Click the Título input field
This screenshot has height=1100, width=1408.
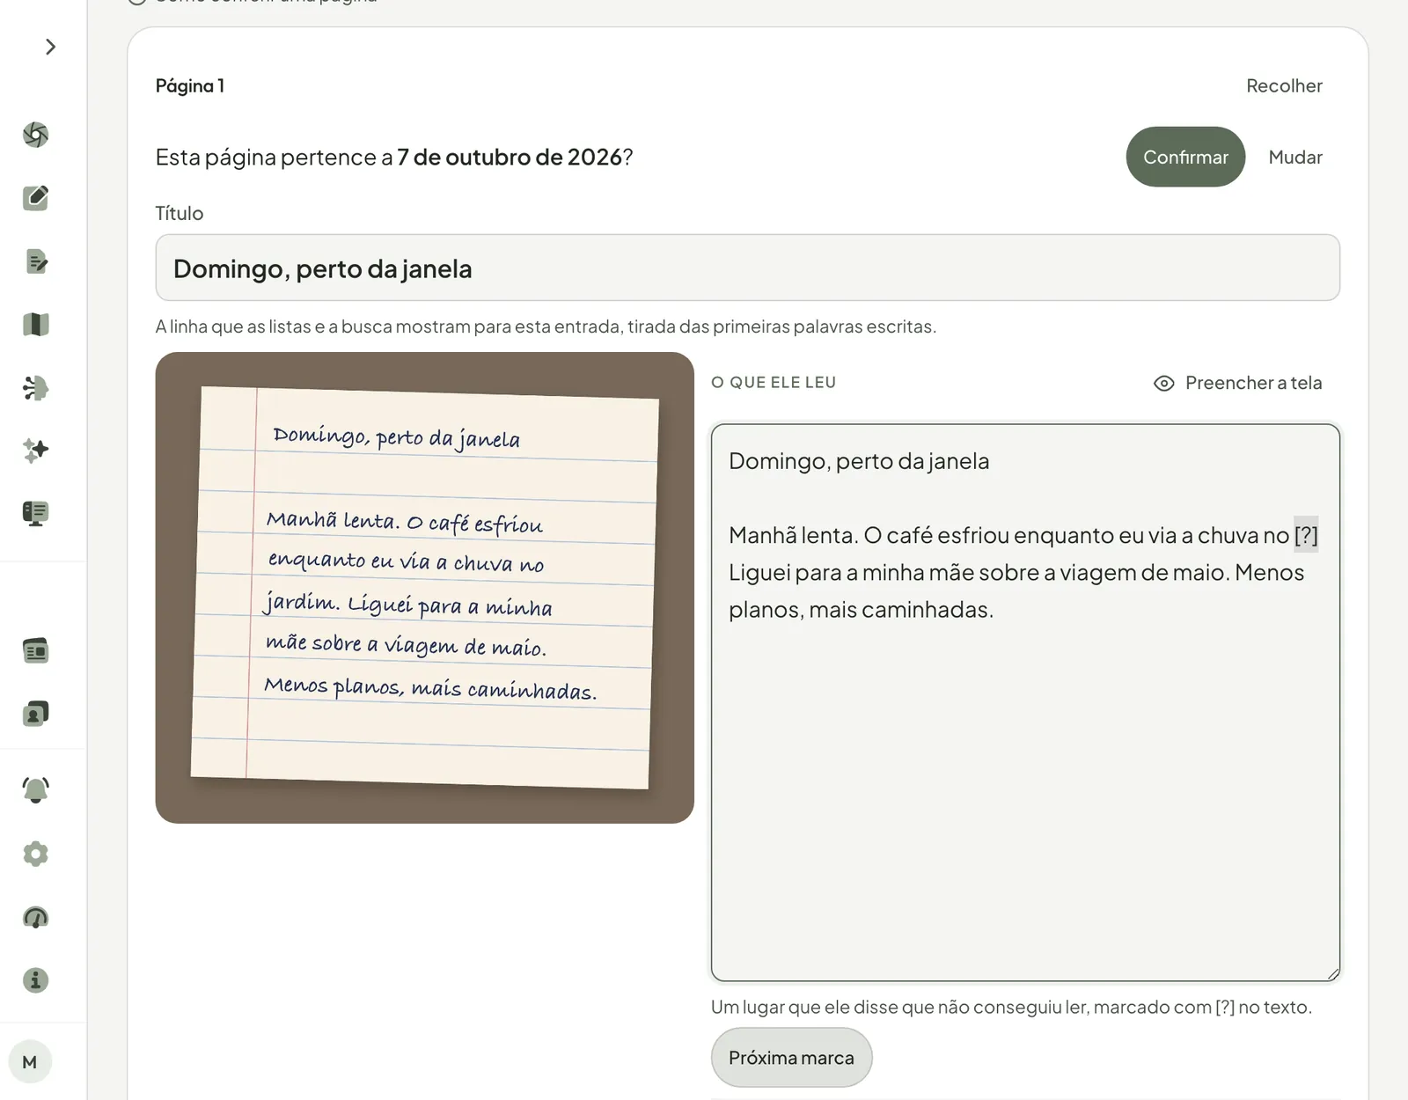coord(747,268)
